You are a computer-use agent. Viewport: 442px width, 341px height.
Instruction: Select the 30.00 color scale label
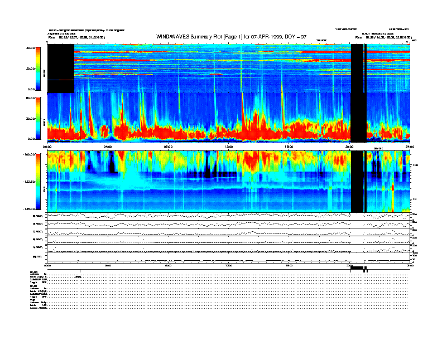(30, 119)
